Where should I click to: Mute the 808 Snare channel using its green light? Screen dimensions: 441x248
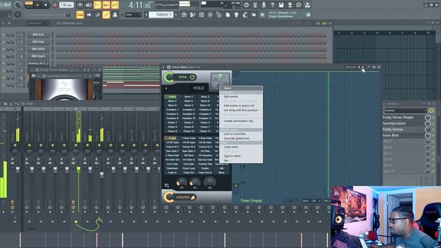(3, 56)
